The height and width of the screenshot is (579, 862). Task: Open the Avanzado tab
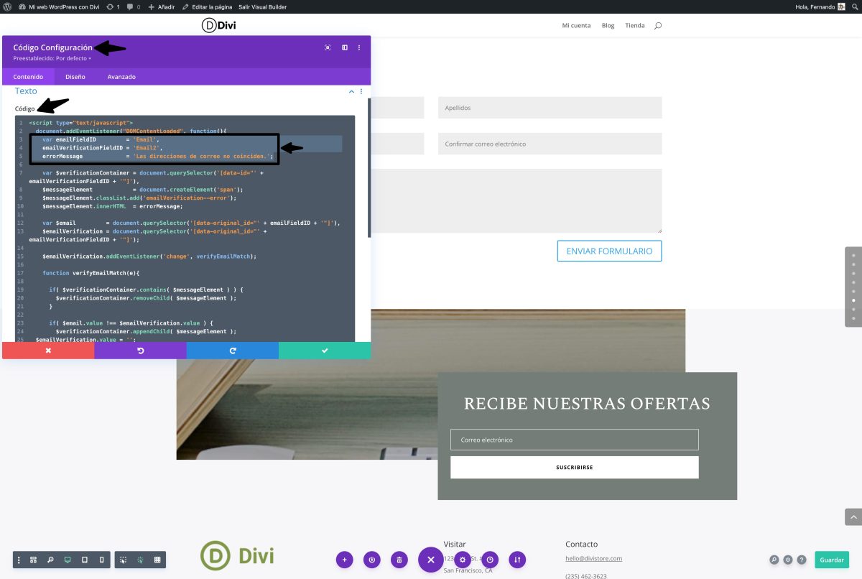pos(122,76)
